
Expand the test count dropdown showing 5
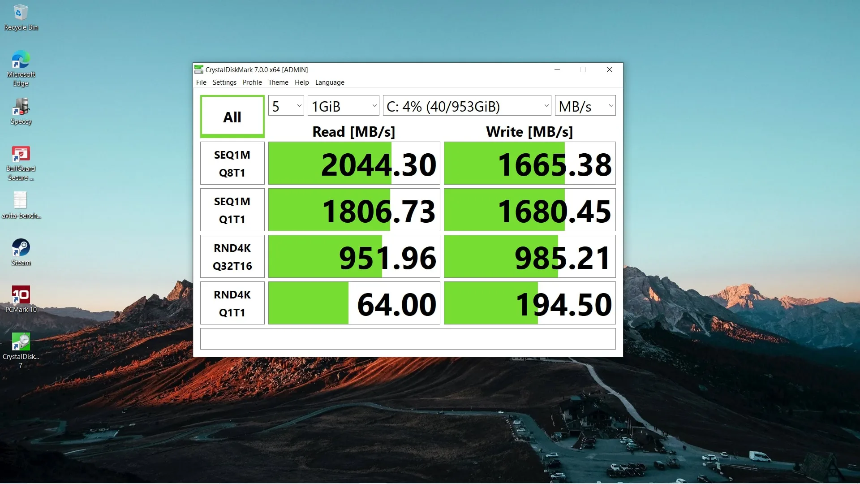point(286,106)
